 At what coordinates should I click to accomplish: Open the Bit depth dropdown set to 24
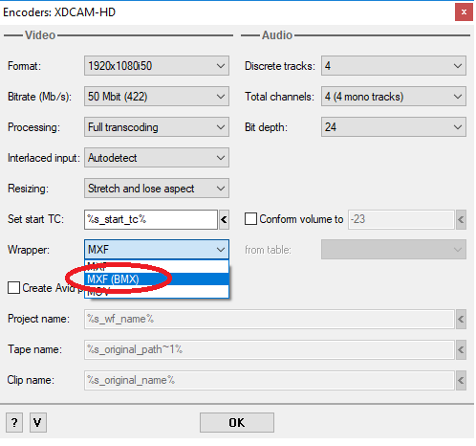pos(394,127)
